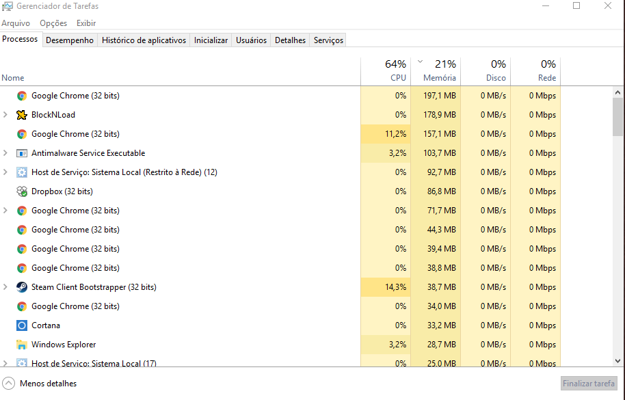Click Menos detalhes to collapse view
This screenshot has height=400, width=625.
[x=49, y=384]
